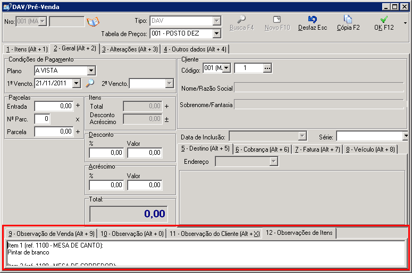Click the Parcela value field
Screen dimensions: 412x273
tap(54, 131)
